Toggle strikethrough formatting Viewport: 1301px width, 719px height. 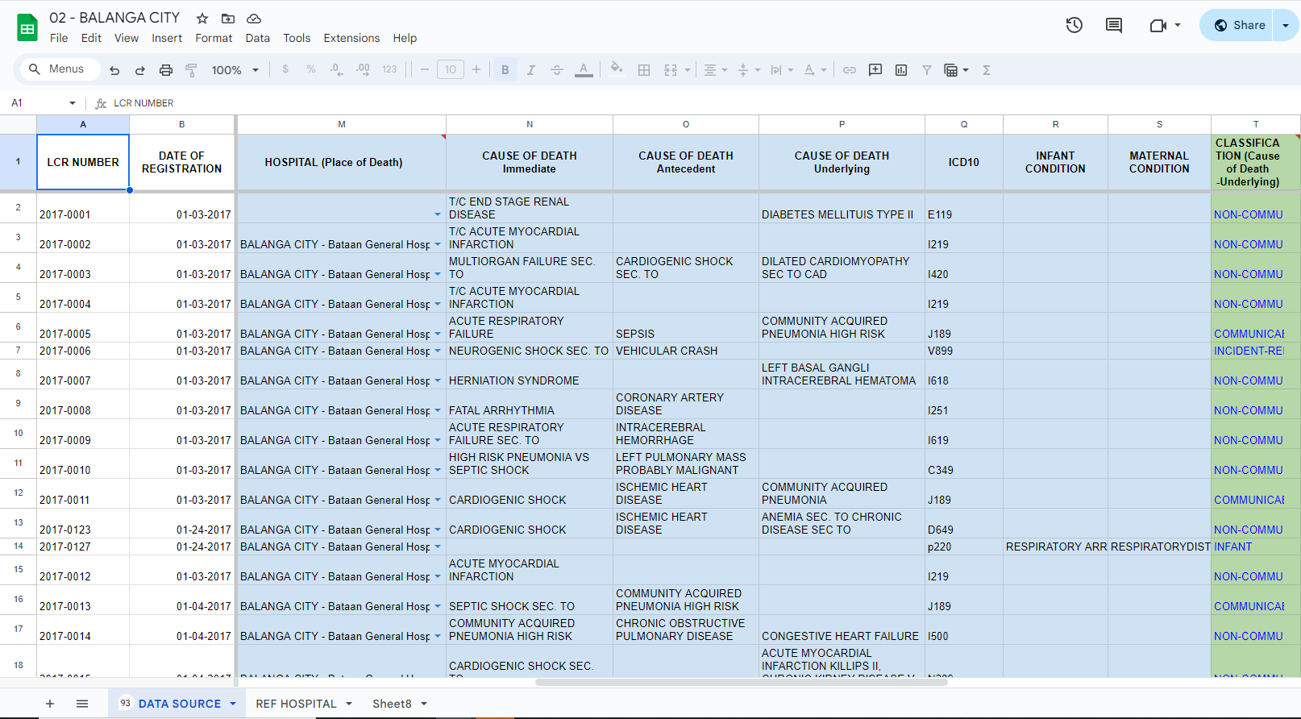[557, 70]
